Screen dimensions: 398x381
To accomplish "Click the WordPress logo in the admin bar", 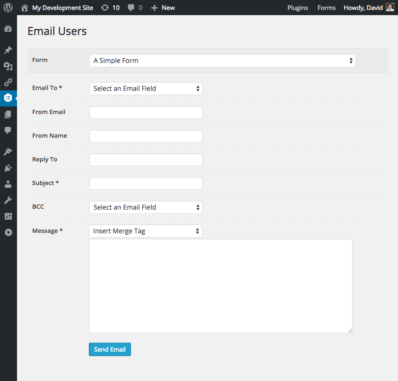I will tap(8, 7).
